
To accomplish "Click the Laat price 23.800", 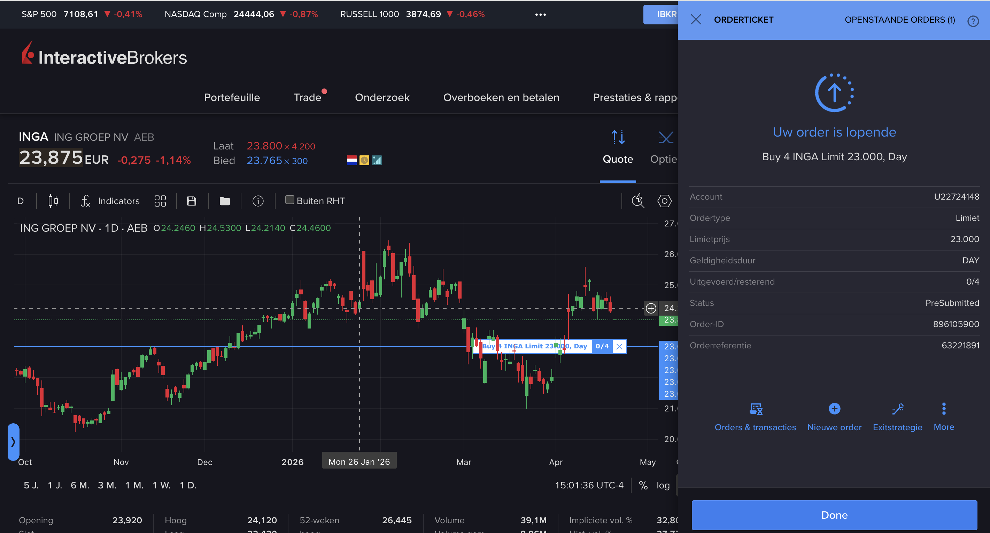I will tap(264, 146).
